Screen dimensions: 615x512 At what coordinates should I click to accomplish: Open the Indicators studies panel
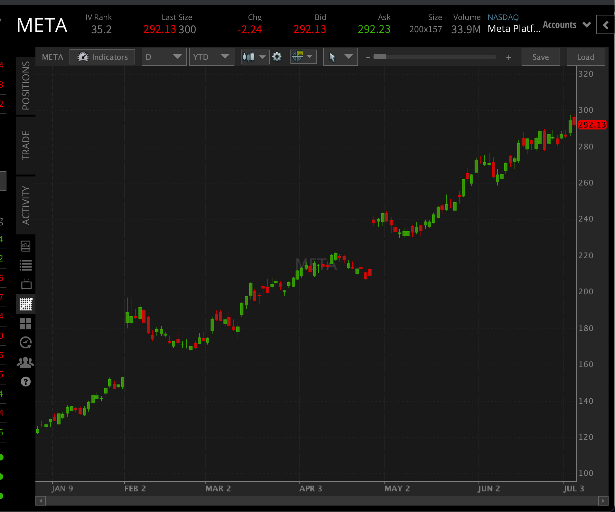[102, 57]
